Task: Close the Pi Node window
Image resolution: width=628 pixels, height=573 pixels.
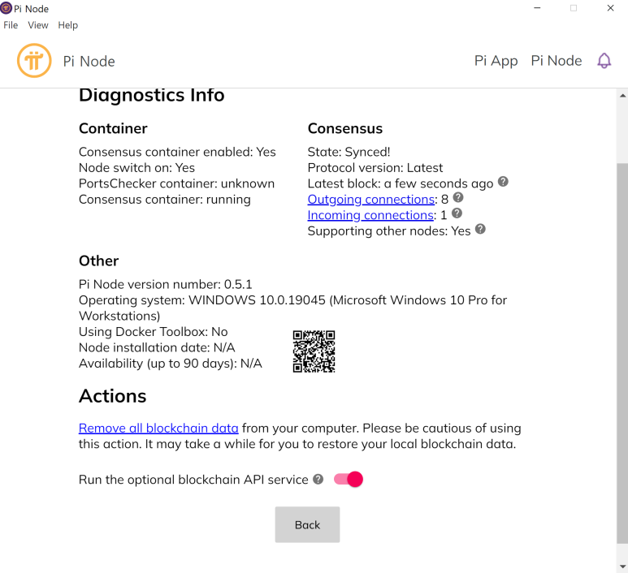Action: point(610,8)
